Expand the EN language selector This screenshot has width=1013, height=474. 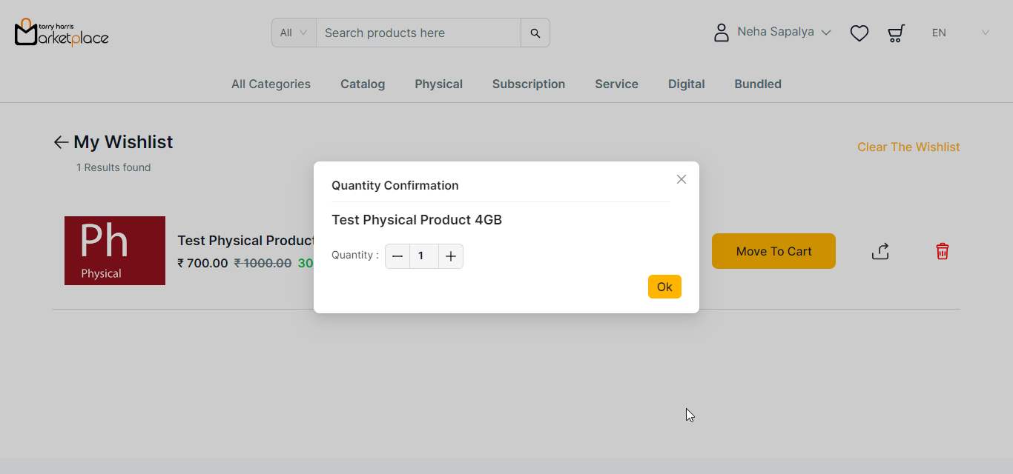[960, 33]
